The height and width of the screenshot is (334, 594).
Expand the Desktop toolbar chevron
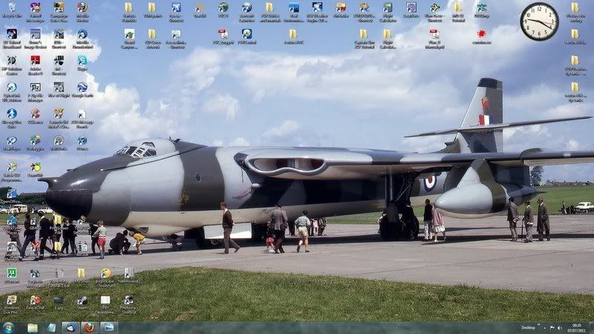[538, 326]
